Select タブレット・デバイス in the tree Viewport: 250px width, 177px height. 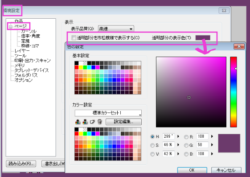pos(32,70)
